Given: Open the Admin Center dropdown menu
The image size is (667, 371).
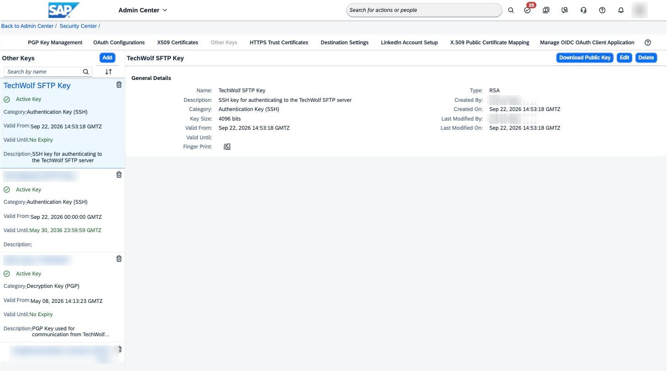Looking at the screenshot, I should point(143,10).
